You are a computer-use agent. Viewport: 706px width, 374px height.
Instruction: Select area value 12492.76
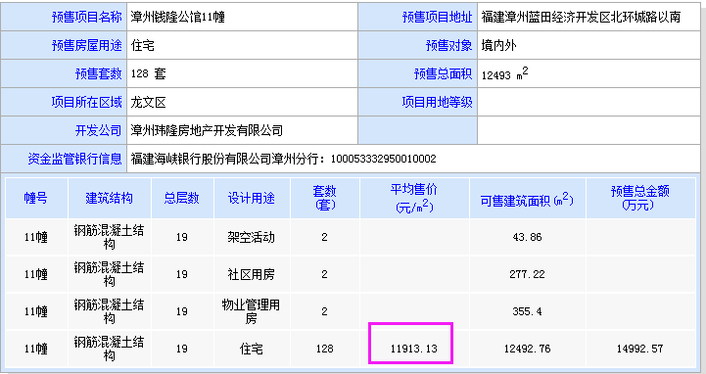coord(527,349)
